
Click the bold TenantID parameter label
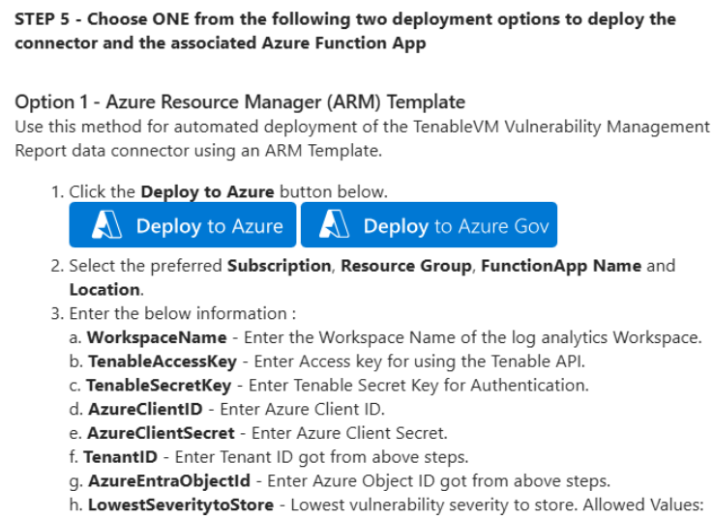pyautogui.click(x=118, y=456)
